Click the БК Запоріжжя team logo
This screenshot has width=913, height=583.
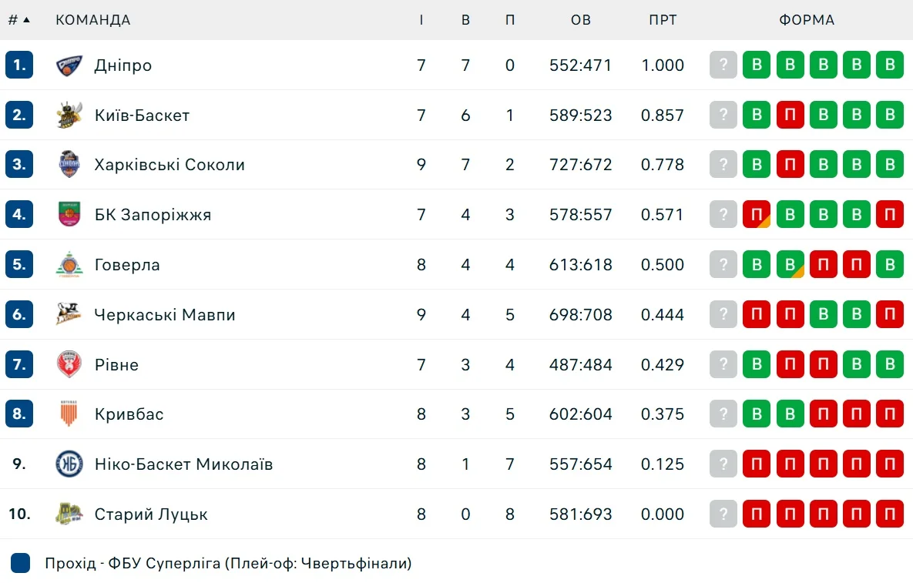[x=69, y=215]
